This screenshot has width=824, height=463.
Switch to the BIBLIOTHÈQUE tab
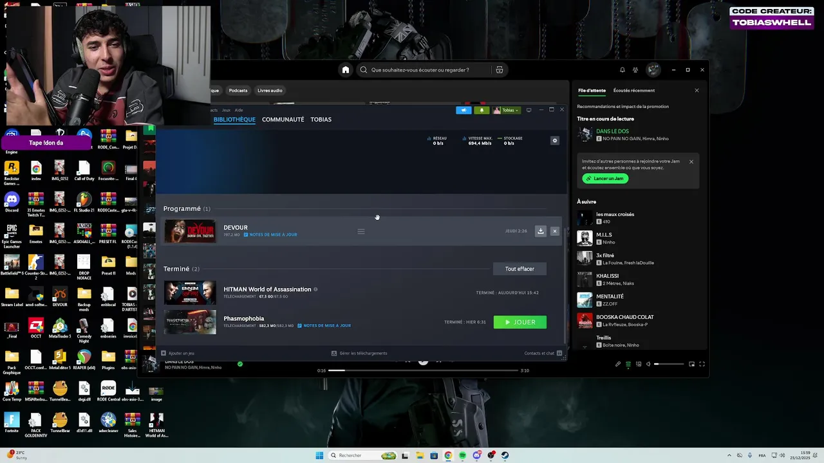coord(234,120)
